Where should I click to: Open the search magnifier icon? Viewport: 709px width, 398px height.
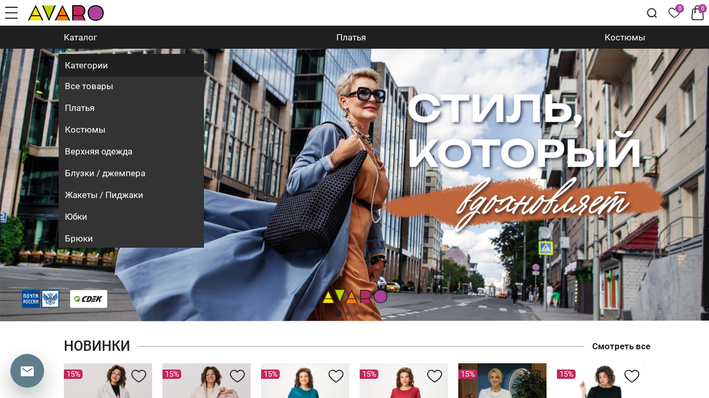click(x=652, y=13)
